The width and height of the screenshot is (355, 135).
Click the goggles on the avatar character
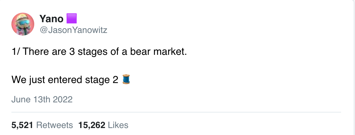click(x=23, y=22)
